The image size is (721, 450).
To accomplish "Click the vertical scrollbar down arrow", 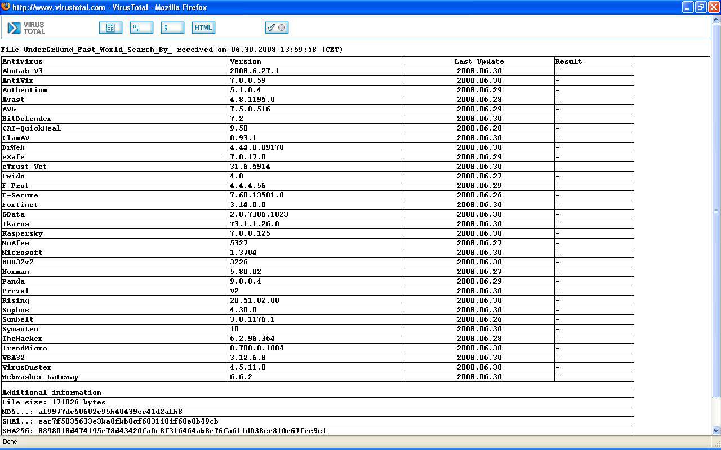I will pos(716,431).
